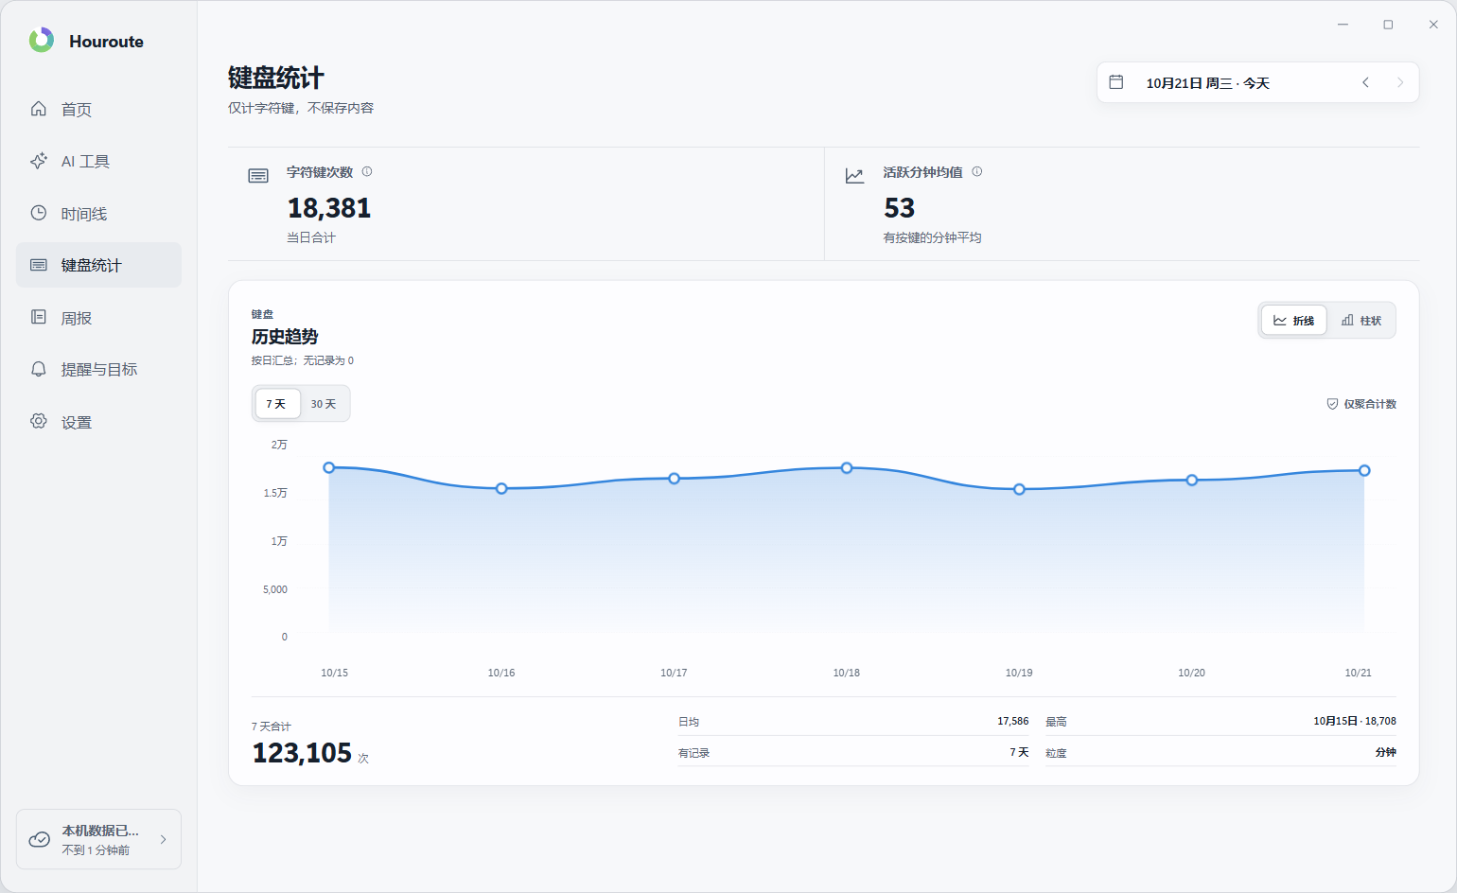Open the date picker calendar icon
This screenshot has width=1457, height=893.
pos(1116,82)
